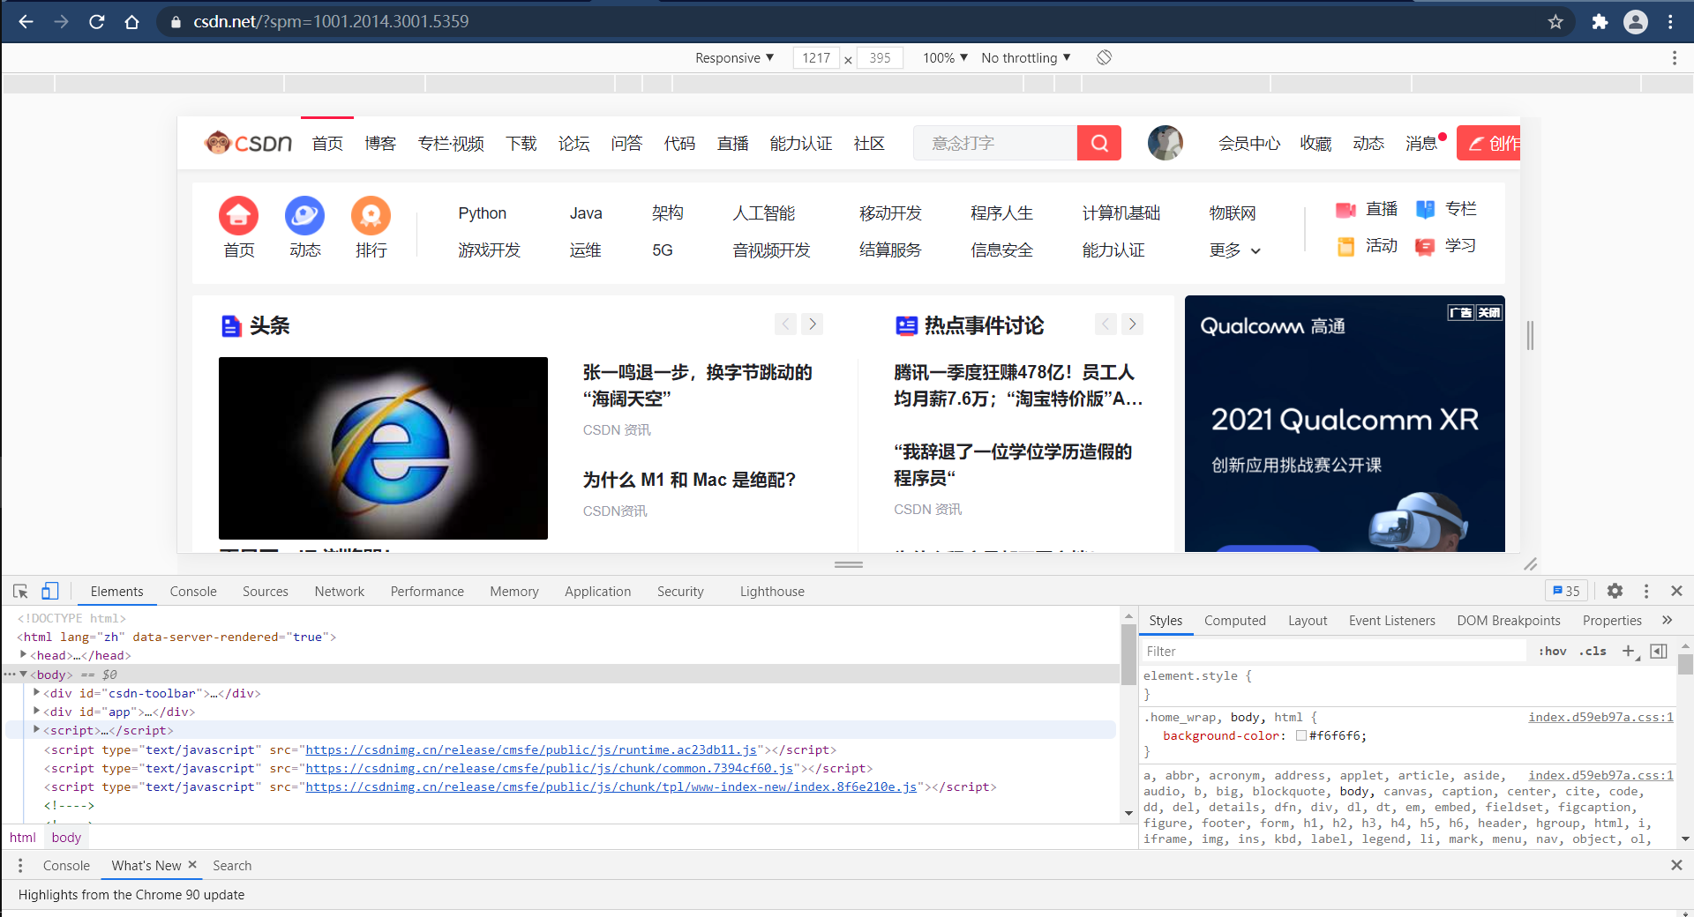This screenshot has height=917, width=1694.
Task: Click the blue 动态 planet icon
Action: 304,215
